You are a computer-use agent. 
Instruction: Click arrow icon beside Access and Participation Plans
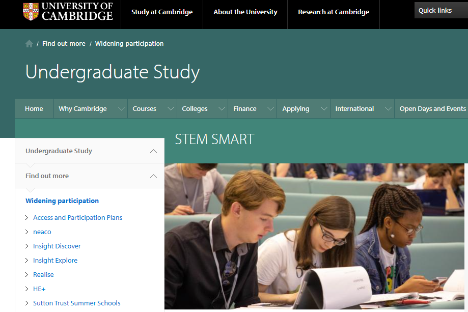tap(27, 217)
